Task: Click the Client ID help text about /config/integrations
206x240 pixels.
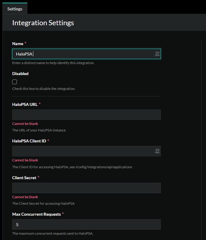Action: [72, 167]
